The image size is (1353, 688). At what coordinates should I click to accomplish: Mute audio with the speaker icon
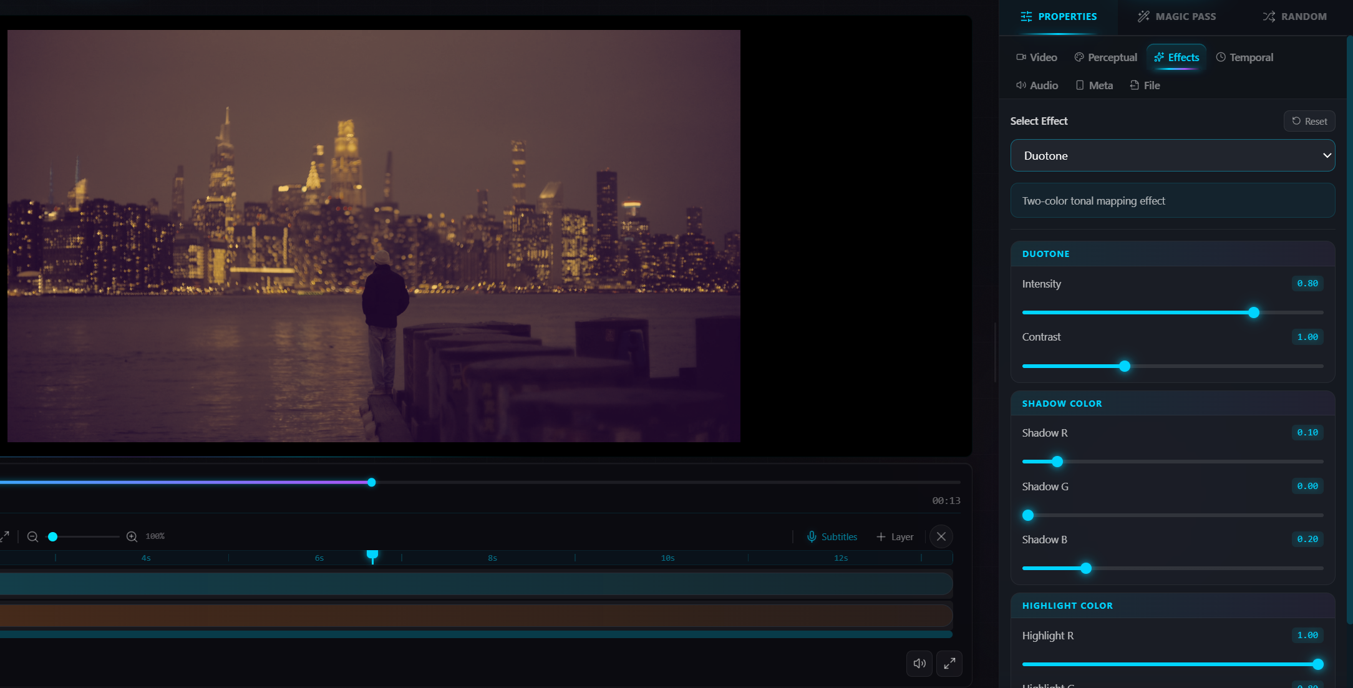(x=919, y=663)
